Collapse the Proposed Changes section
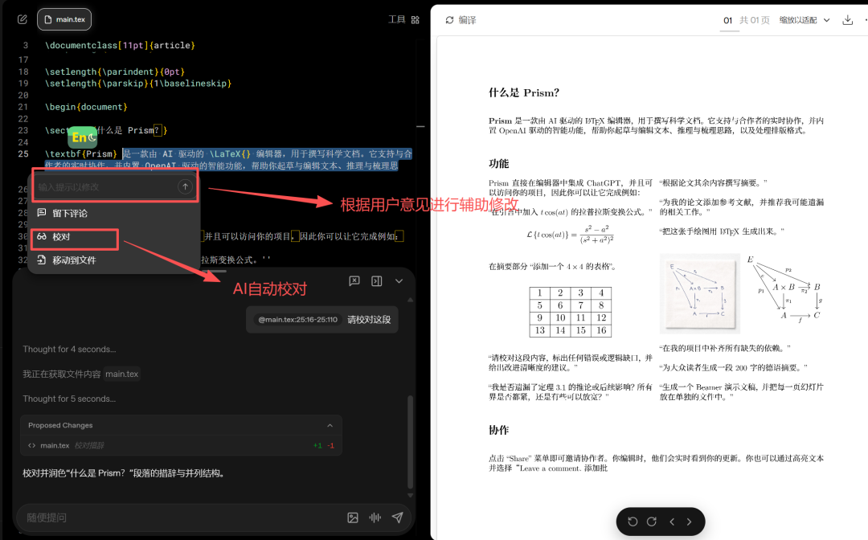 pos(330,425)
